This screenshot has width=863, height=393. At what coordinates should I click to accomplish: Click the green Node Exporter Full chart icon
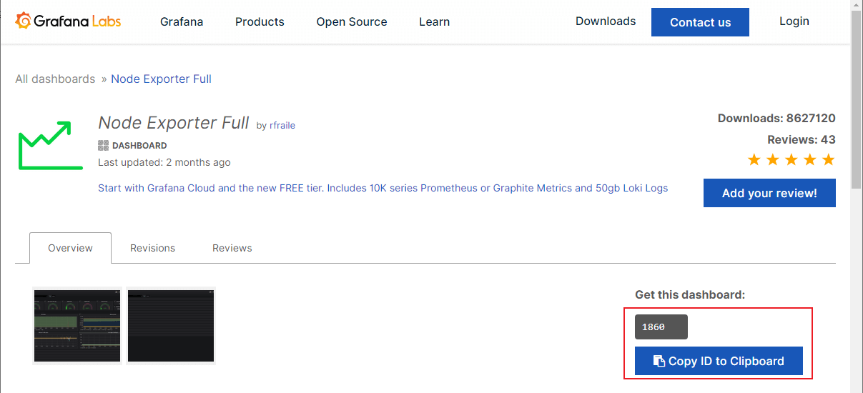coord(50,145)
